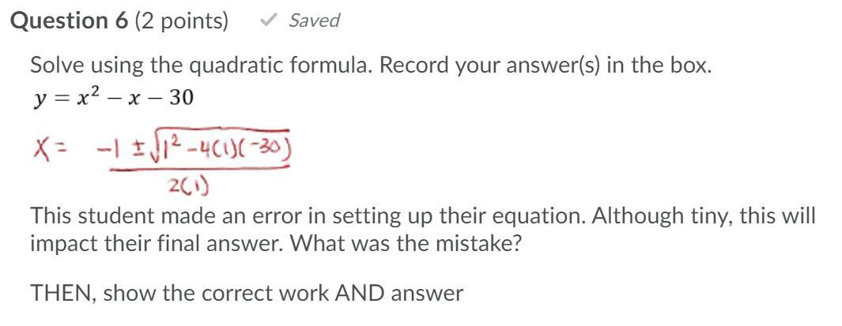Click the typed equation y = x² − x − 30
The width and height of the screenshot is (842, 326).
(113, 98)
